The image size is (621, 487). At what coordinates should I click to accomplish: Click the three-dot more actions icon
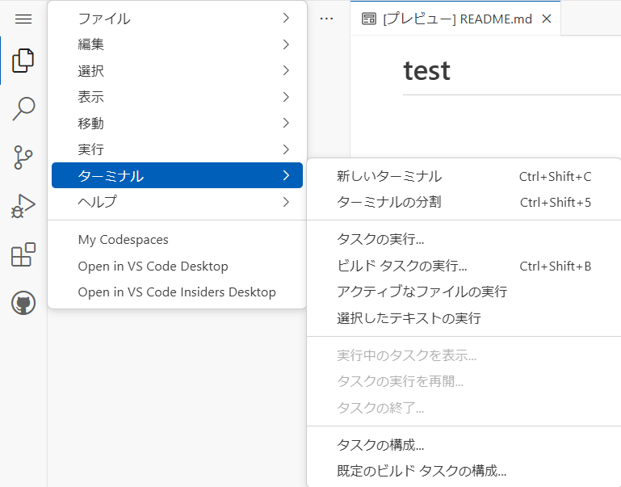click(x=326, y=19)
